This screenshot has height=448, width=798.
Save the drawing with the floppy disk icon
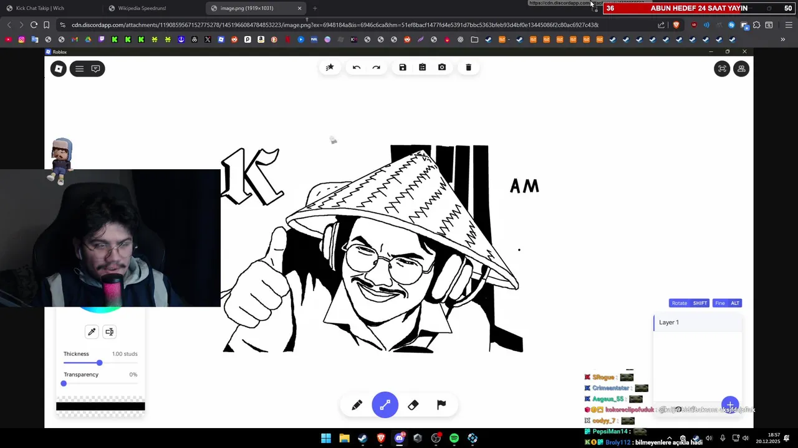[403, 67]
